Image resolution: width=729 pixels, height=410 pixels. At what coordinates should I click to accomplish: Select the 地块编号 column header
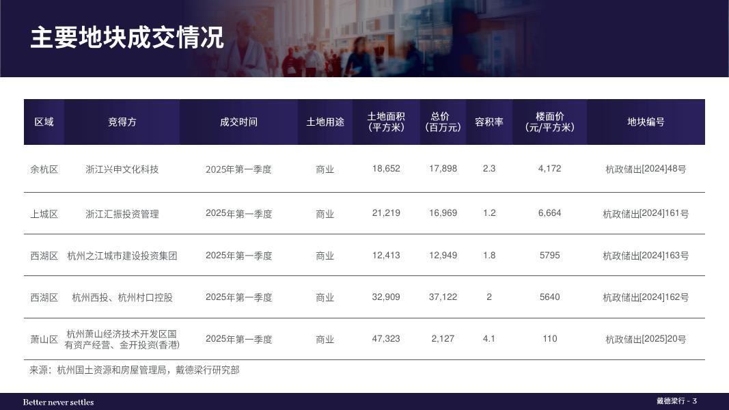point(646,122)
